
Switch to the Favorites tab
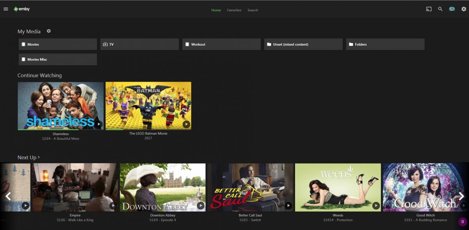point(234,10)
